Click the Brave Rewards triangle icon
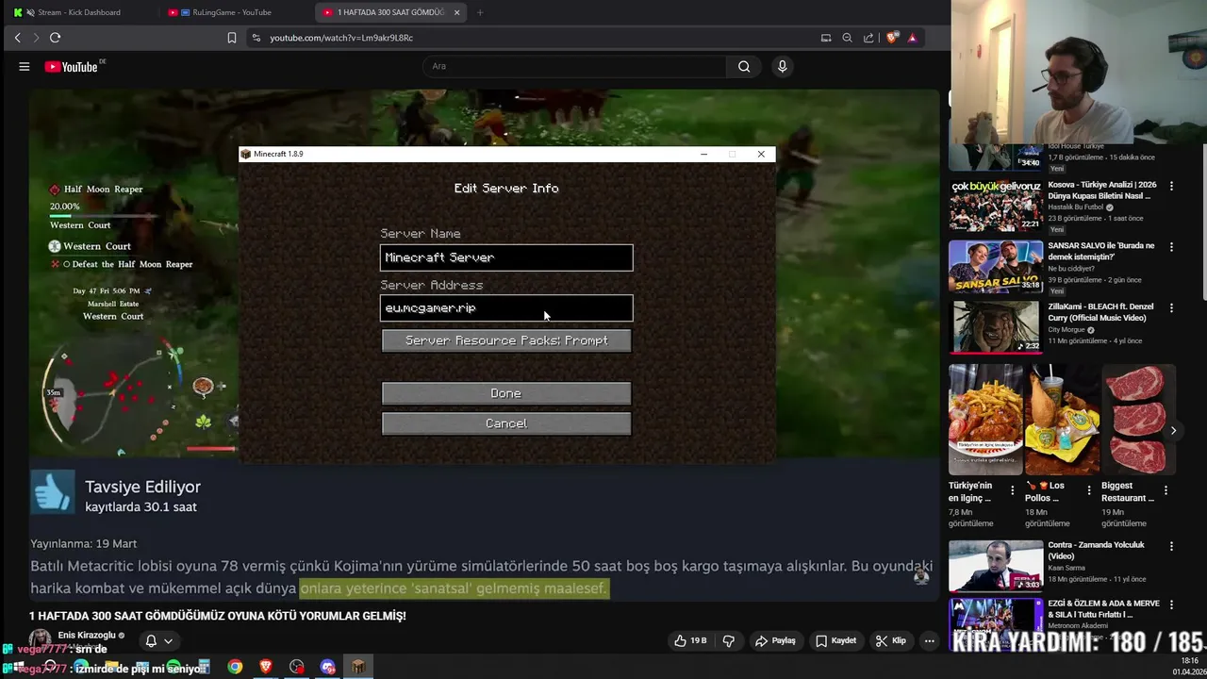 (x=912, y=38)
